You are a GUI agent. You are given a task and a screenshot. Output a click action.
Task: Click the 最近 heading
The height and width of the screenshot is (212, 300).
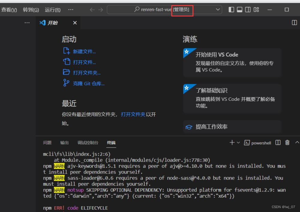coord(69,104)
